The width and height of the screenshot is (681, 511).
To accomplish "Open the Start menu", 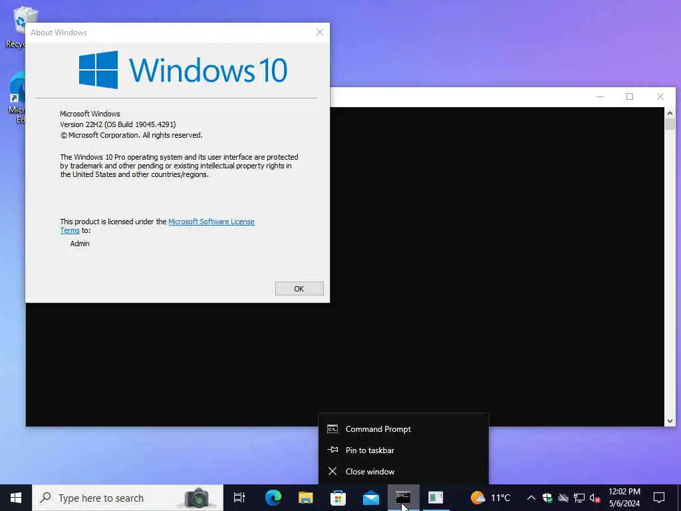I will [x=16, y=498].
